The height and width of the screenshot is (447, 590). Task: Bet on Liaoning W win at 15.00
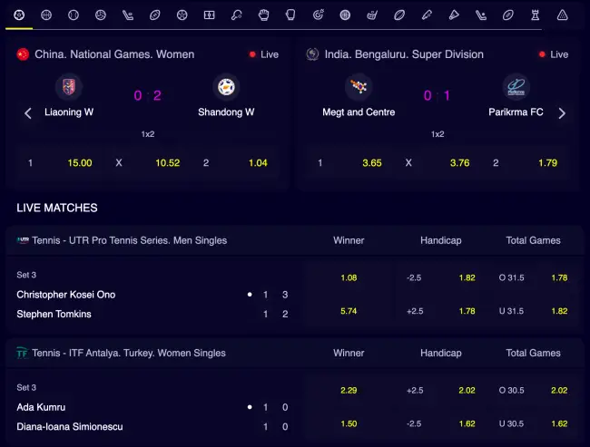[80, 163]
